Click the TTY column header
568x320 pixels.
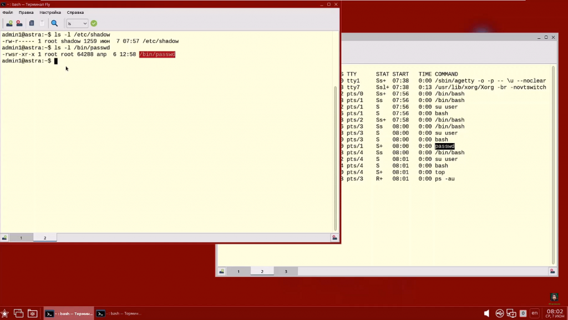[x=351, y=74]
